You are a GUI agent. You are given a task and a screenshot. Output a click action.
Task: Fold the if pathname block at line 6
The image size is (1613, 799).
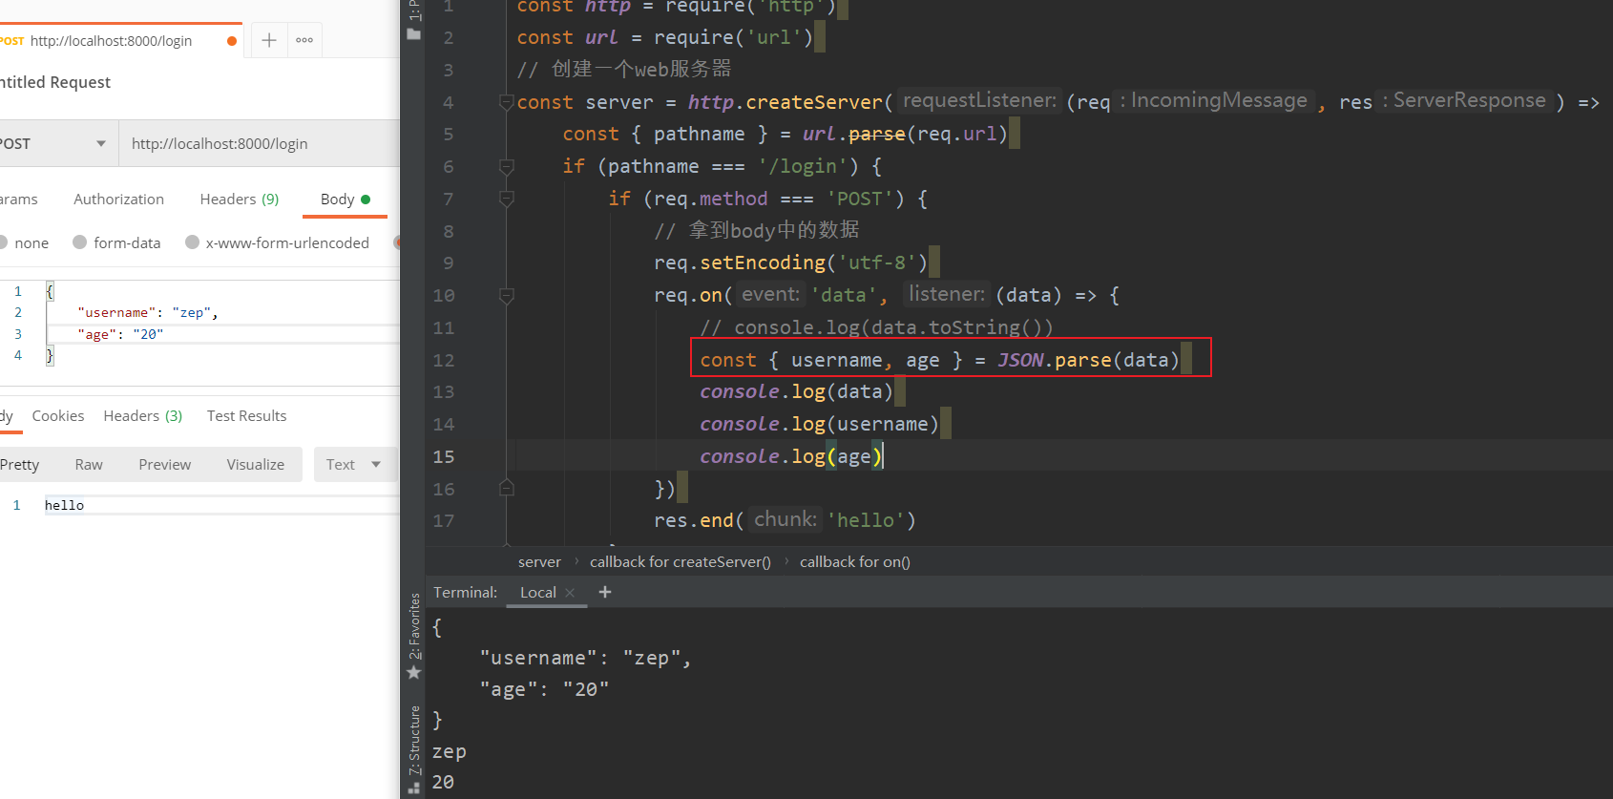click(507, 166)
